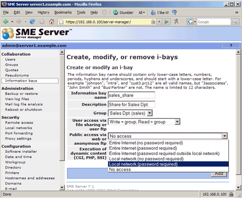Click the StumbleUpon Stumble! icon
This screenshot has height=198, width=242.
point(115,12)
